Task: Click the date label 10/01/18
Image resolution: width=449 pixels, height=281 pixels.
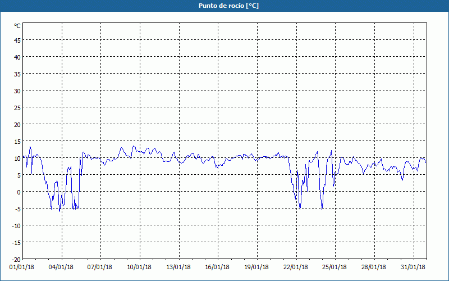Action: click(139, 268)
